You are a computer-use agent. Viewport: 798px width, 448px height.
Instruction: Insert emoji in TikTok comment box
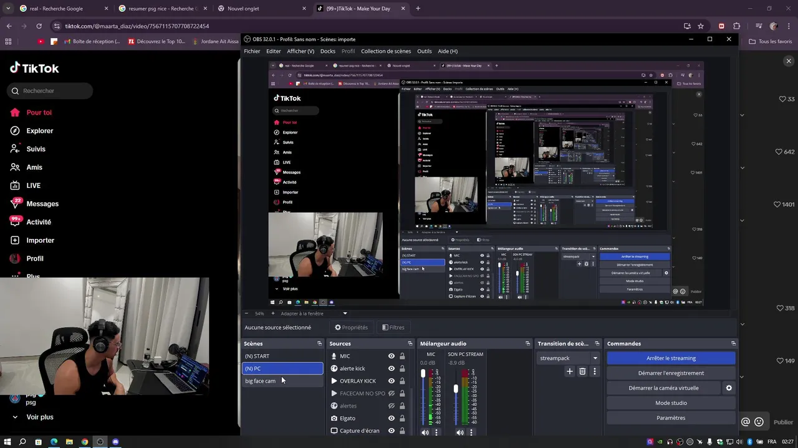point(759,422)
